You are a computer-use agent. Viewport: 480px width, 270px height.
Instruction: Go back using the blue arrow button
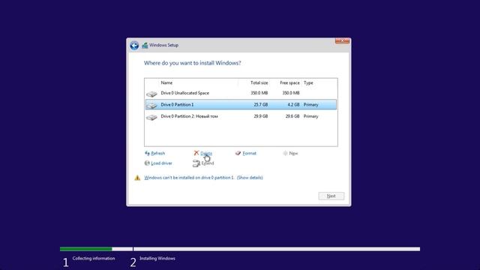coord(134,45)
